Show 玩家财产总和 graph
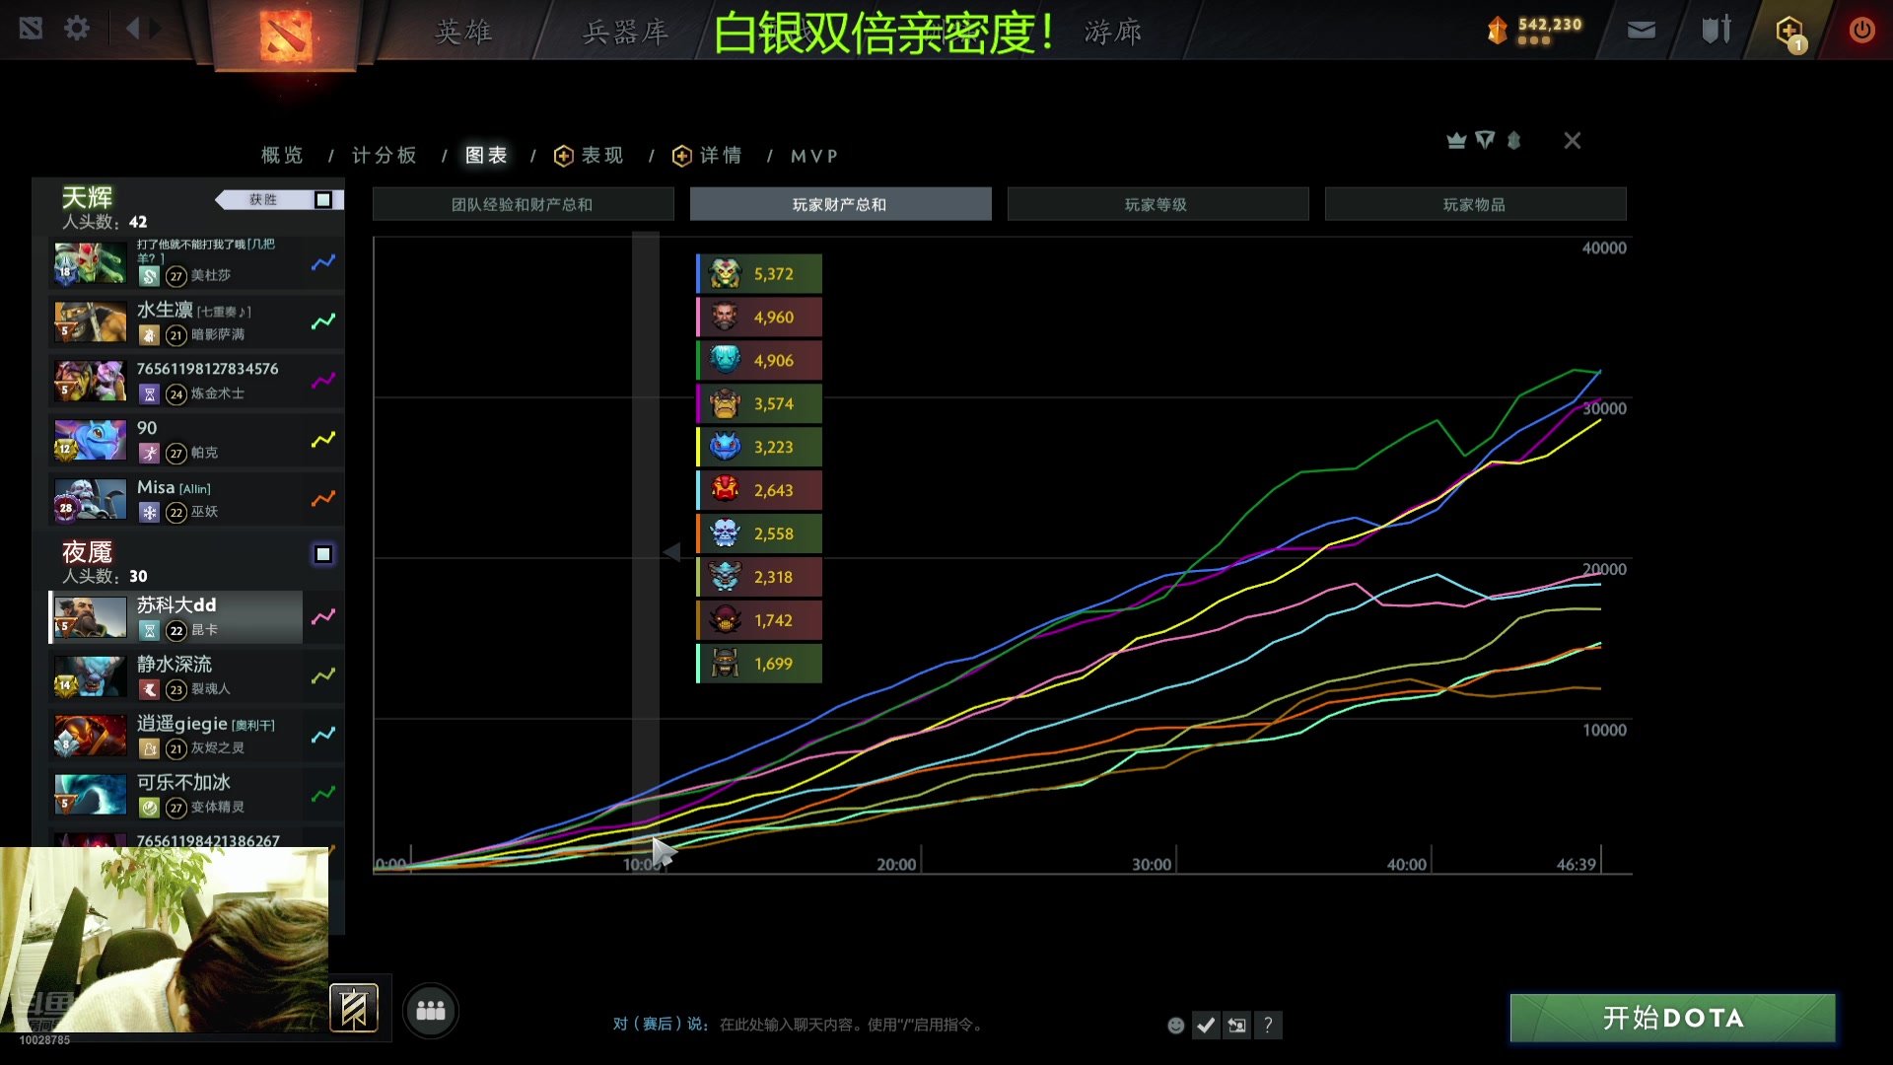 (x=840, y=204)
